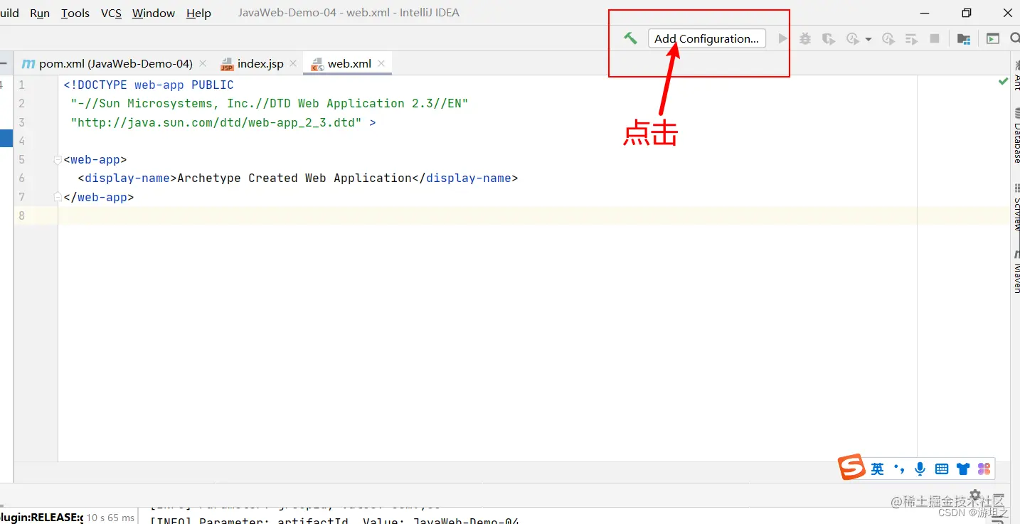Click line number 5 in gutter
The height and width of the screenshot is (524, 1020).
[22, 159]
